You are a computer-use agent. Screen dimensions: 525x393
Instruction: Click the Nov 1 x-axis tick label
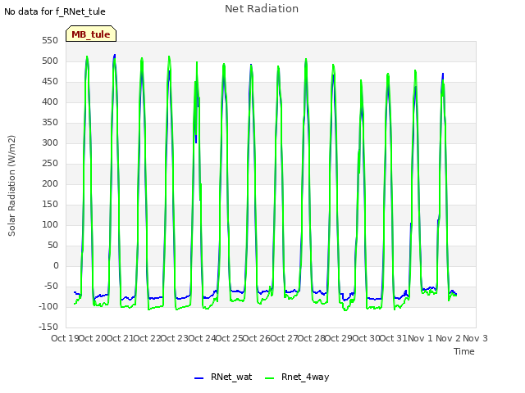coord(420,338)
